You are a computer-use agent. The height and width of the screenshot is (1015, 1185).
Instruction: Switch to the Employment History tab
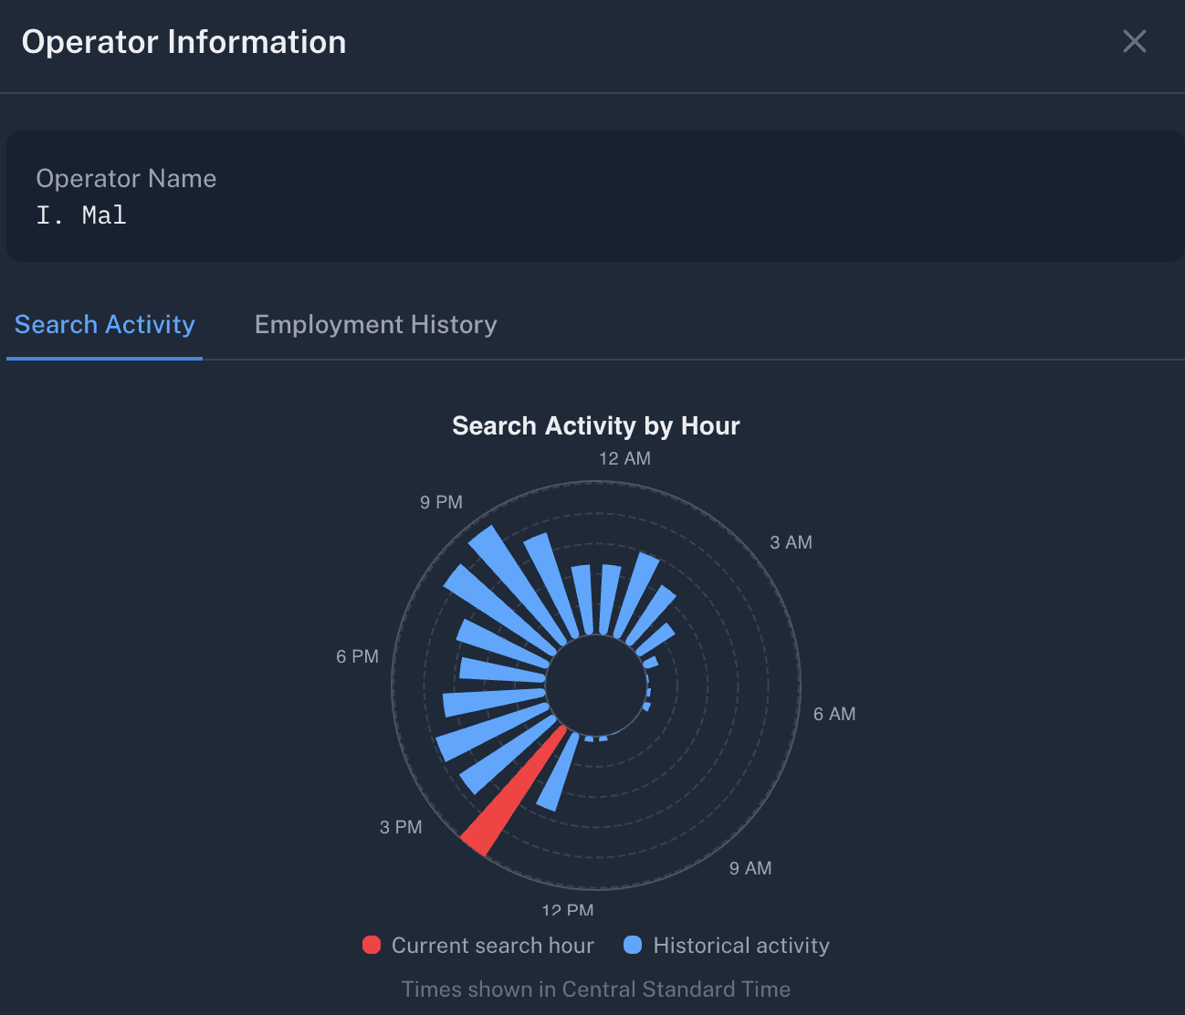pos(375,325)
